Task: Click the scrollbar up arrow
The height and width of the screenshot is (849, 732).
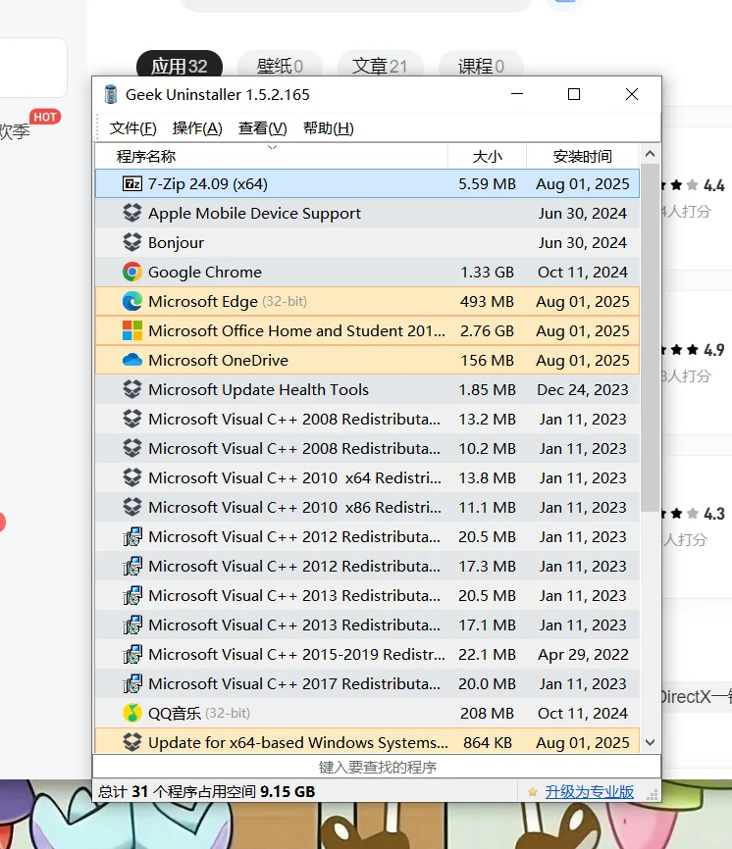Action: tap(651, 154)
